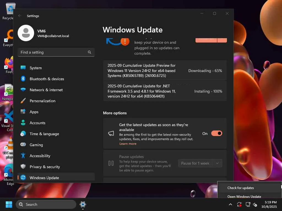Open the Everything search desktop shortcut
The width and height of the screenshot is (282, 211).
(8, 38)
